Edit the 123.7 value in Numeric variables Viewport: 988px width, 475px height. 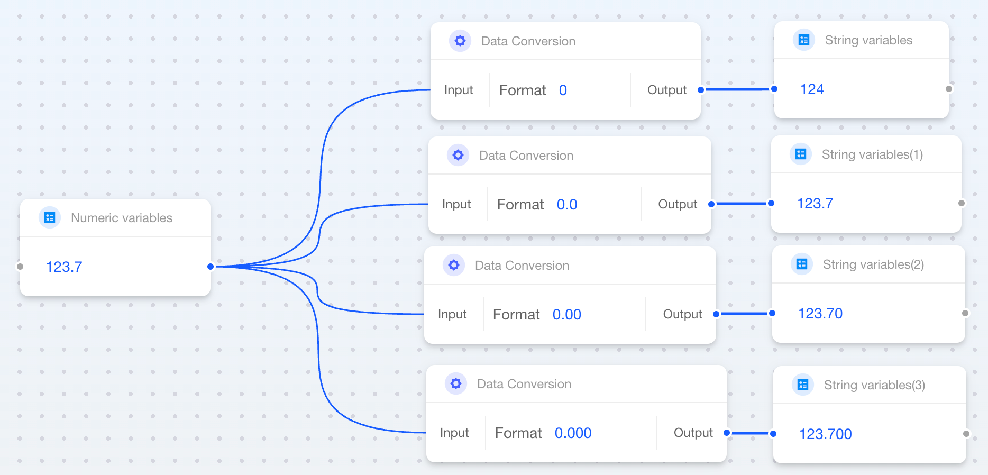pos(64,267)
